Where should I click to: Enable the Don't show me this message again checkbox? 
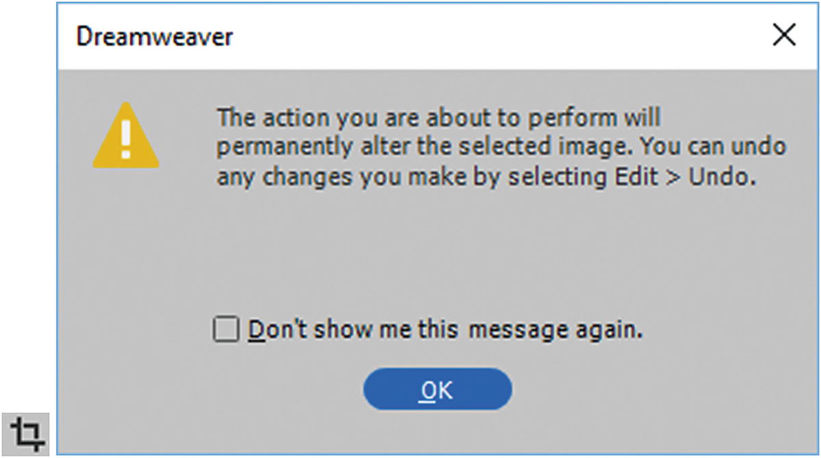(x=226, y=330)
